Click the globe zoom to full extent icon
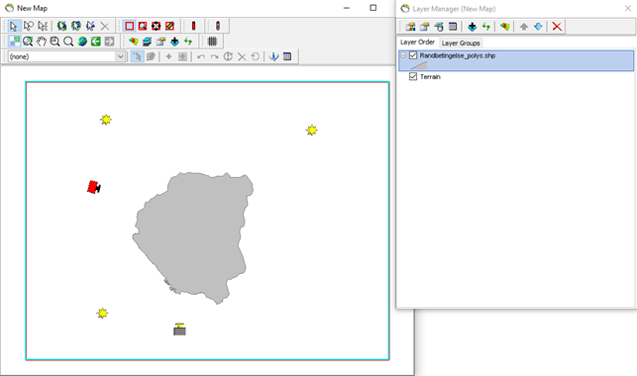Screen dimensions: 637x376 coord(82,42)
